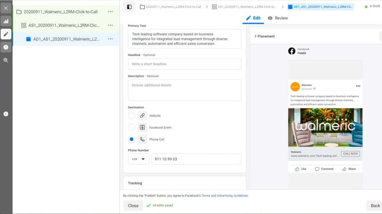Open the +34 country code dropdown
This screenshot has width=382, height=214.
[138, 159]
